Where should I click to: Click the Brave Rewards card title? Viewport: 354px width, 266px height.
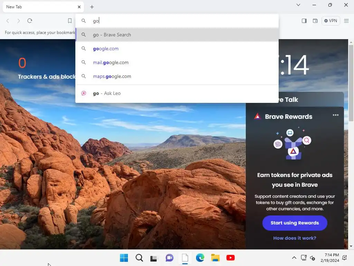[289, 117]
